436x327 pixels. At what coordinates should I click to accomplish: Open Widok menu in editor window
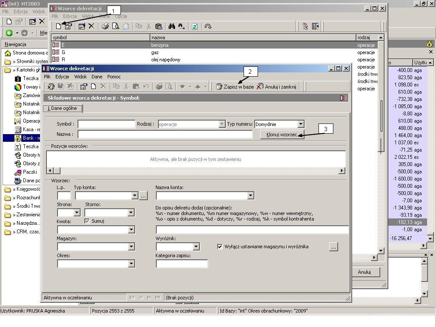click(80, 77)
